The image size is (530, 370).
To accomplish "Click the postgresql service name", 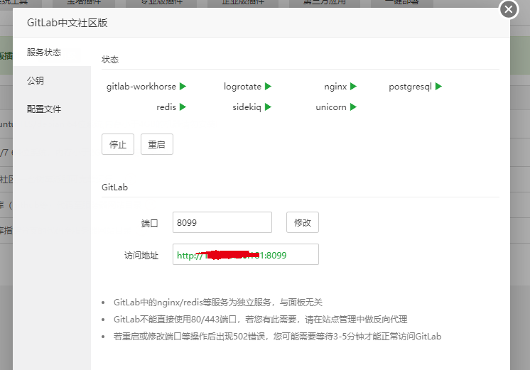I will (410, 87).
